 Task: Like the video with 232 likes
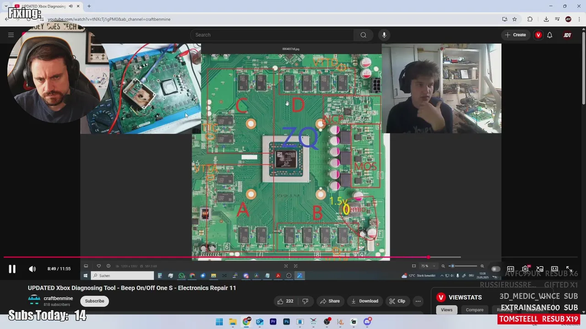pos(285,301)
